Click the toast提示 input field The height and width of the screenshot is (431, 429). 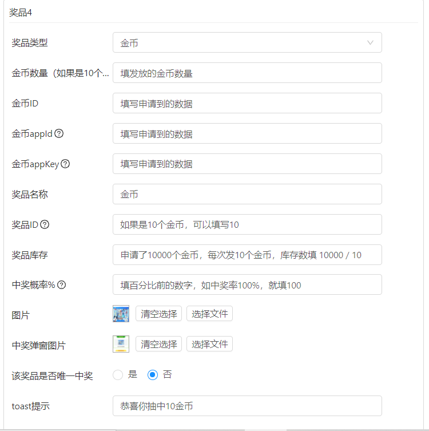[x=247, y=406]
